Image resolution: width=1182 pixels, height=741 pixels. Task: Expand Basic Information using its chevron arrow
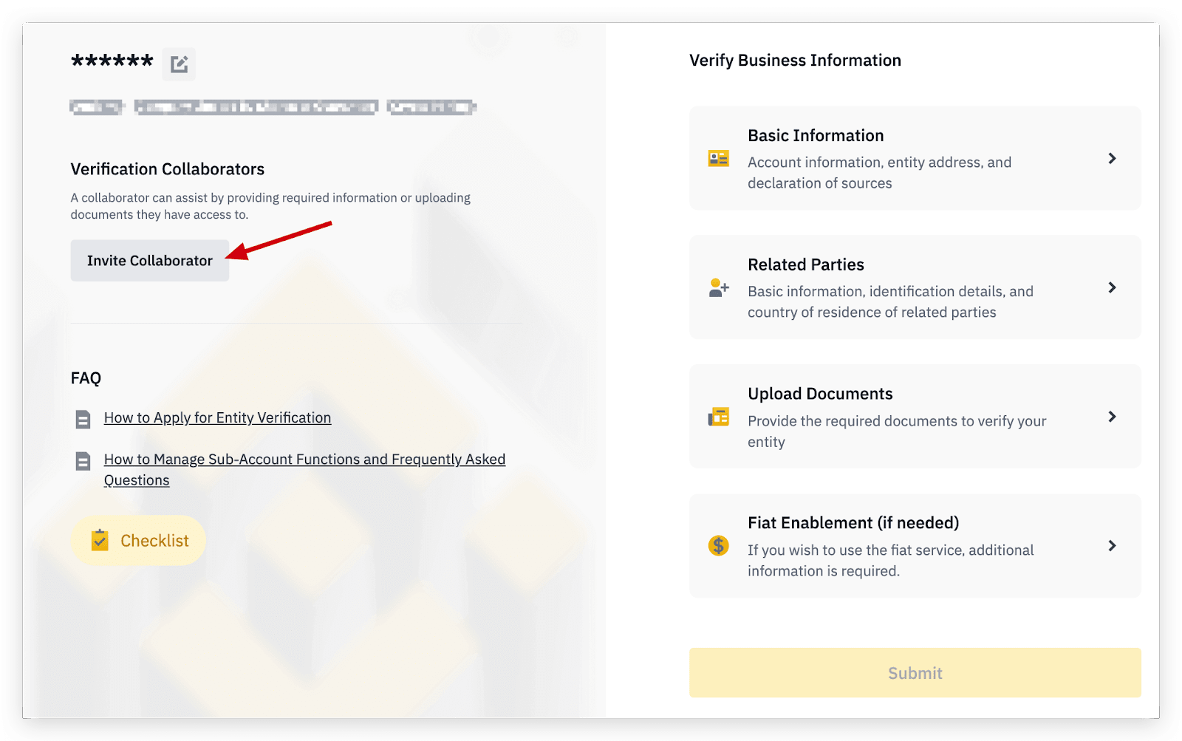coord(1112,159)
